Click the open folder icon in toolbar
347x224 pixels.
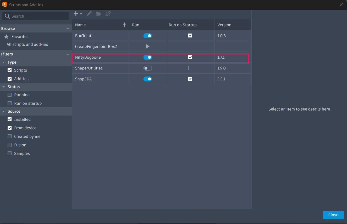click(x=98, y=14)
